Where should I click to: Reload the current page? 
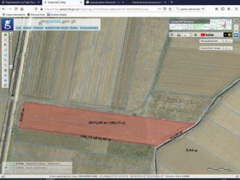click(16, 9)
